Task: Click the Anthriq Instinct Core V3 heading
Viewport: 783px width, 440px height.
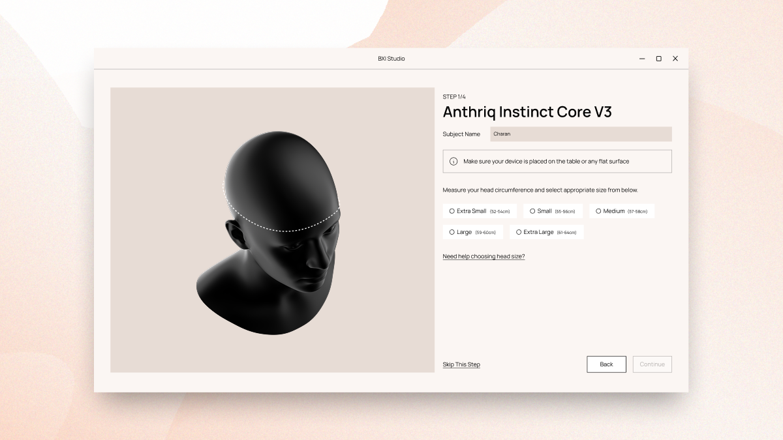Action: tap(527, 112)
